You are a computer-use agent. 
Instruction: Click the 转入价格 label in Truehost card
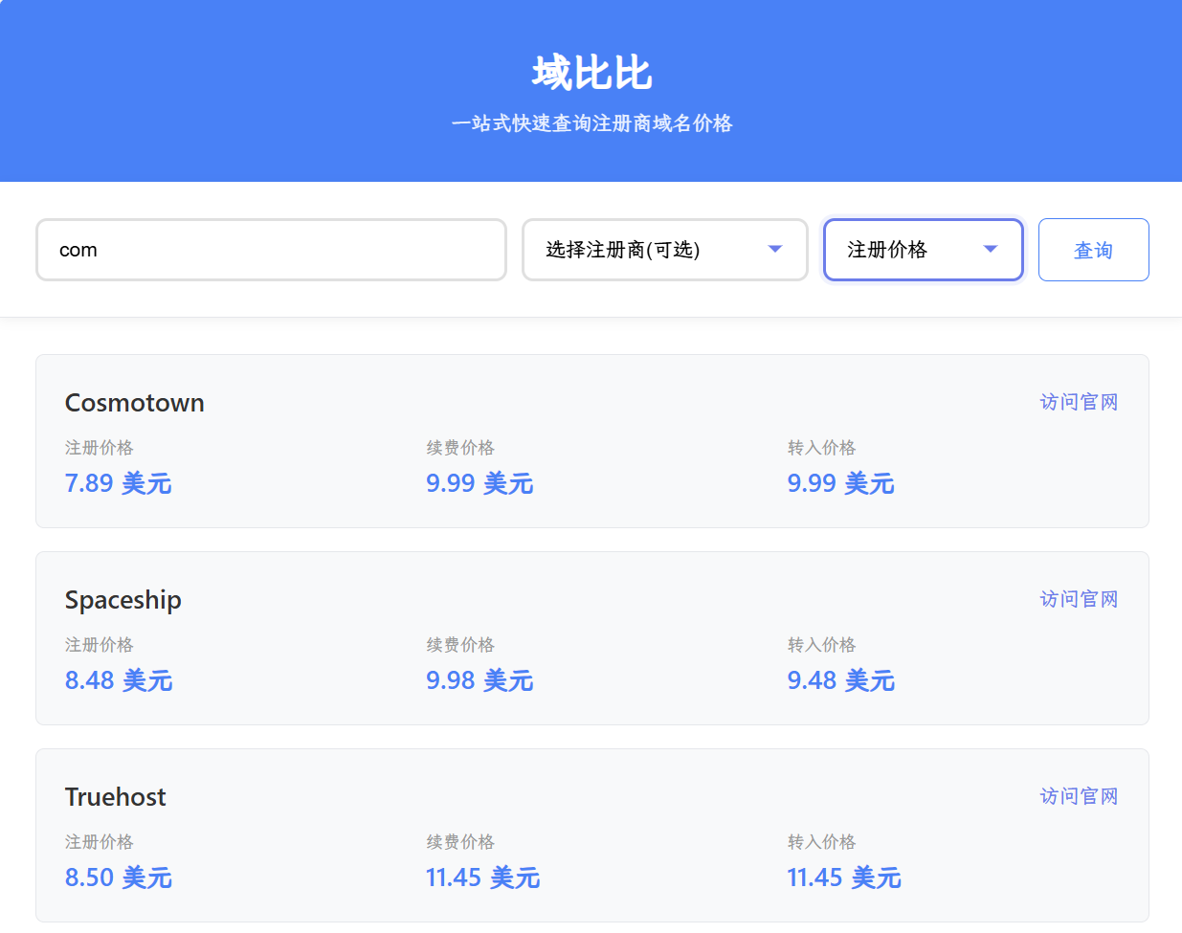coord(822,842)
